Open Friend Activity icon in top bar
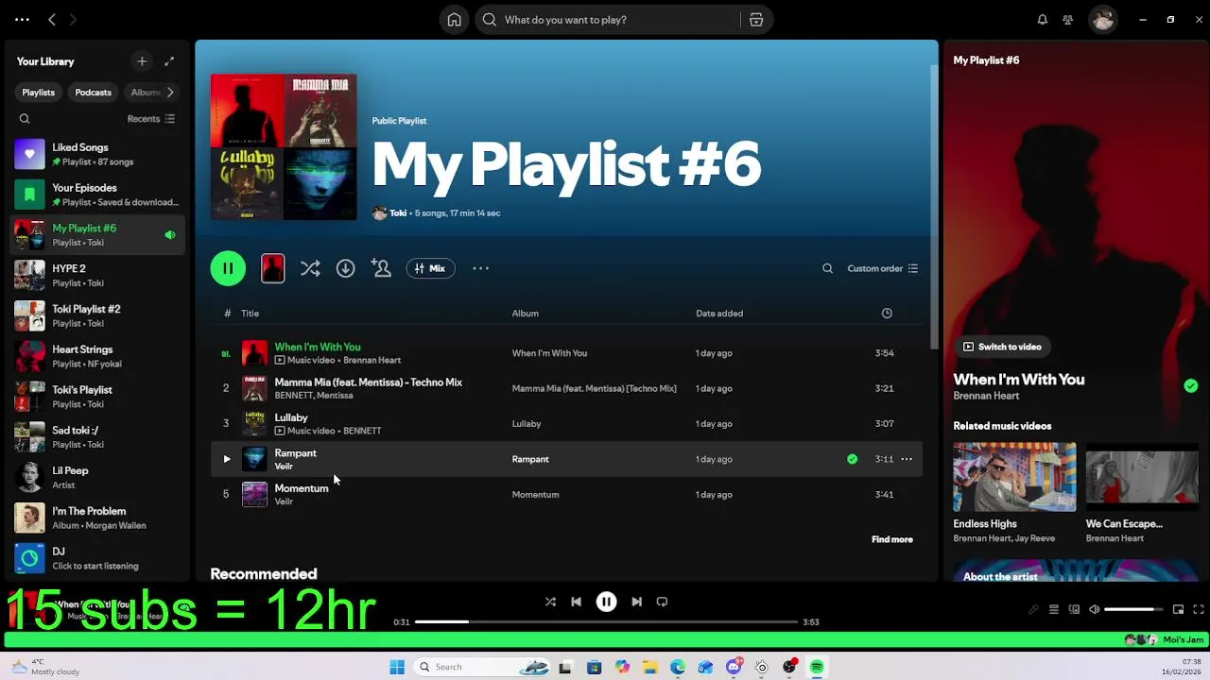The height and width of the screenshot is (680, 1210). (x=1067, y=20)
